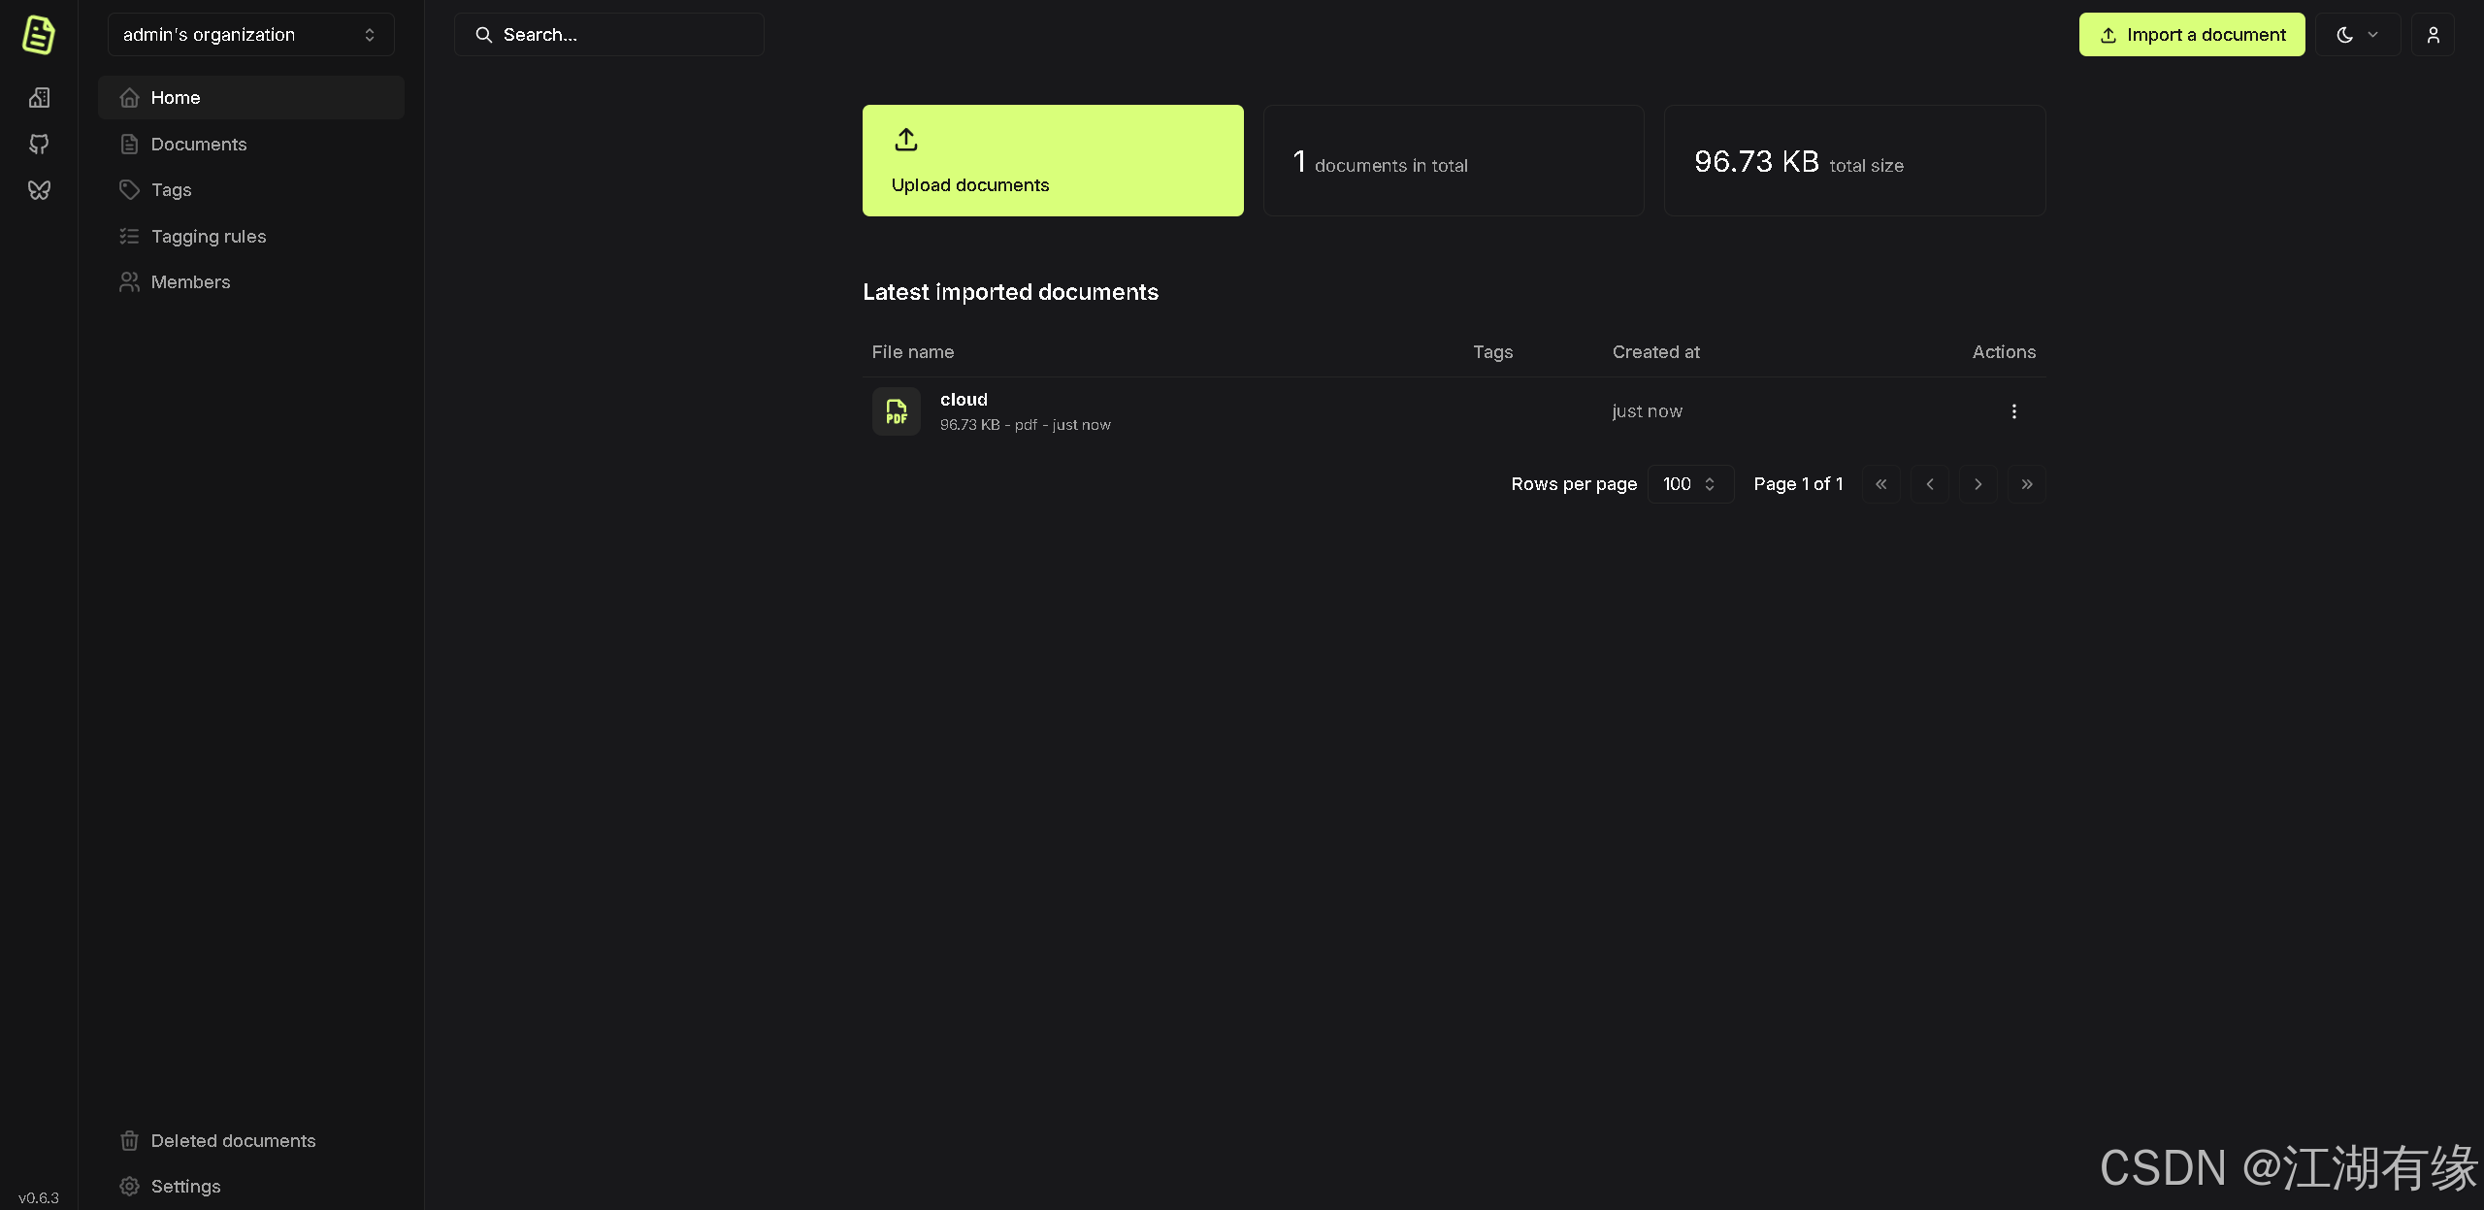The height and width of the screenshot is (1210, 2484).
Task: Click the cloud PDF file icon
Action: pos(896,411)
